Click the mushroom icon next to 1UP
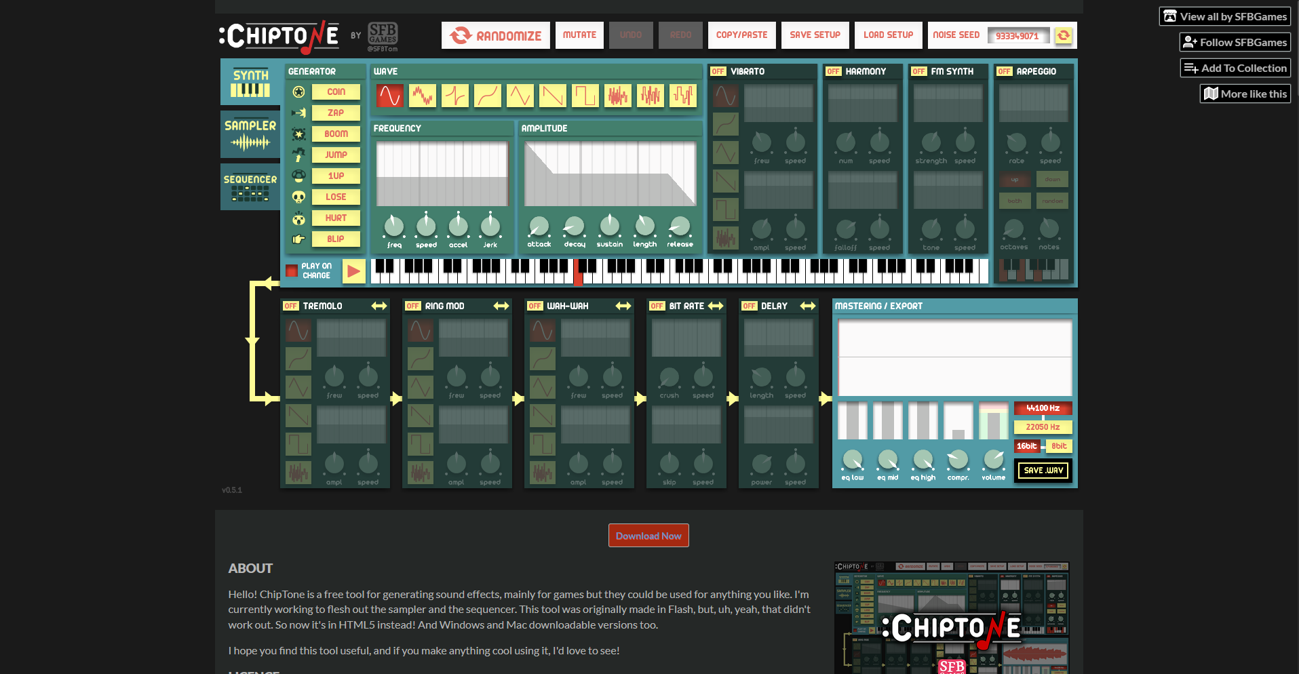This screenshot has width=1299, height=674. point(298,176)
